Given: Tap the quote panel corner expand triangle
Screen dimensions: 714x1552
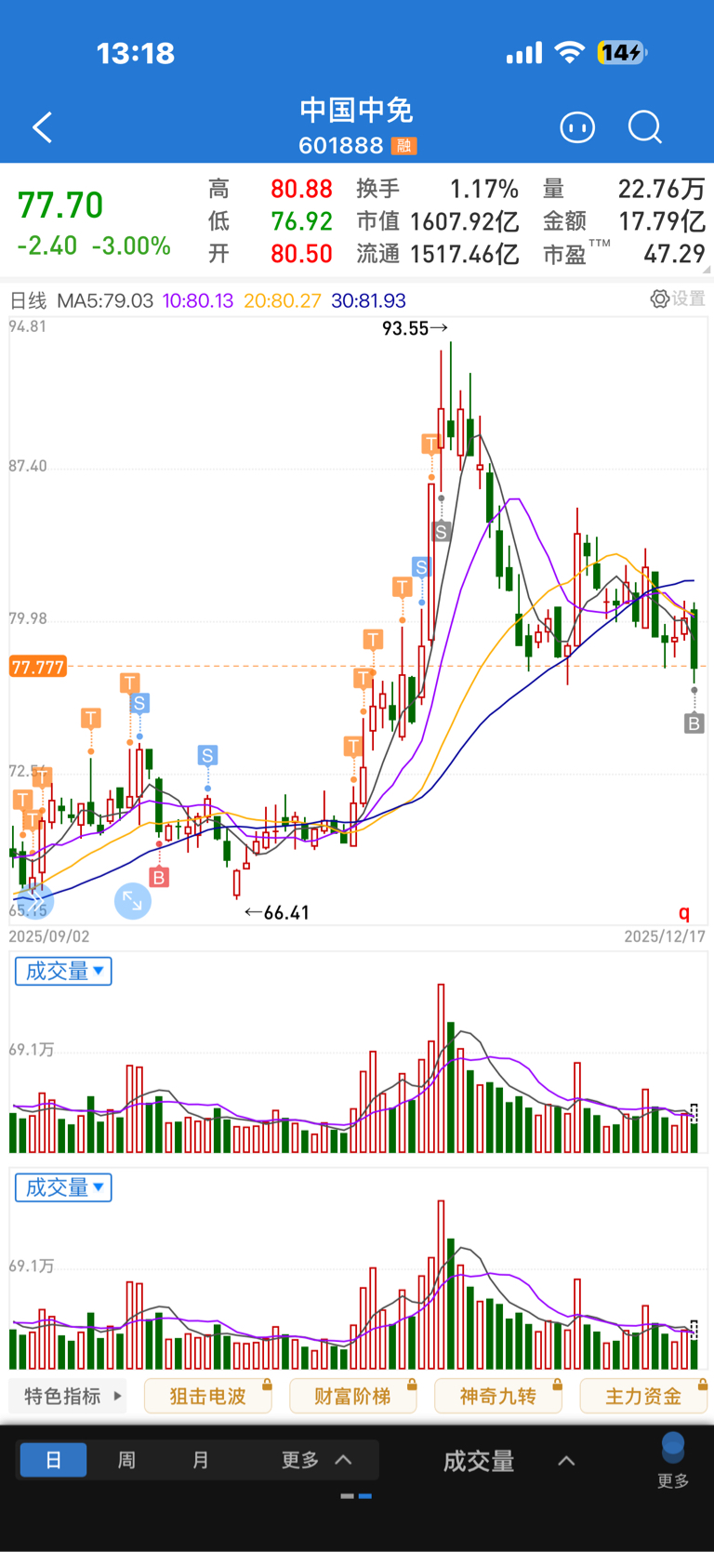Looking at the screenshot, I should point(707,270).
